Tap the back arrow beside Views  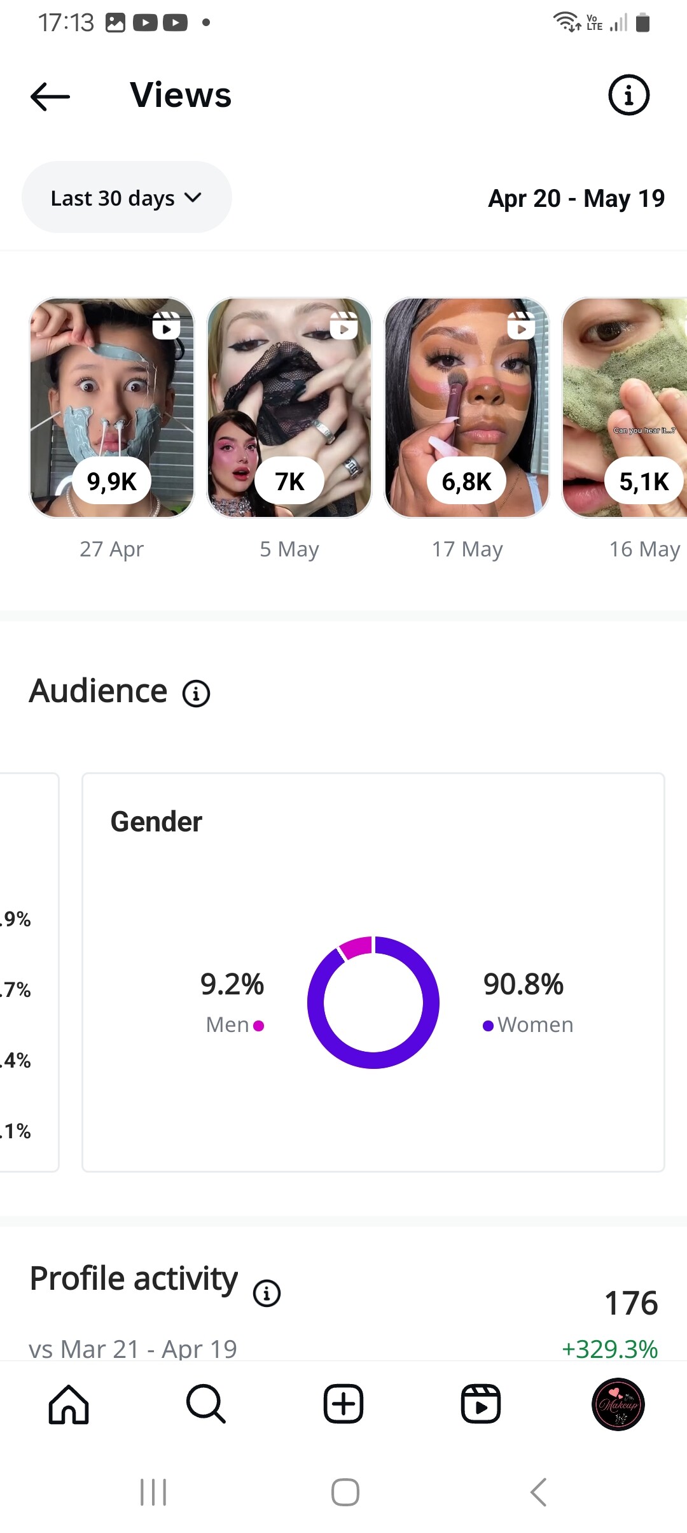(50, 97)
